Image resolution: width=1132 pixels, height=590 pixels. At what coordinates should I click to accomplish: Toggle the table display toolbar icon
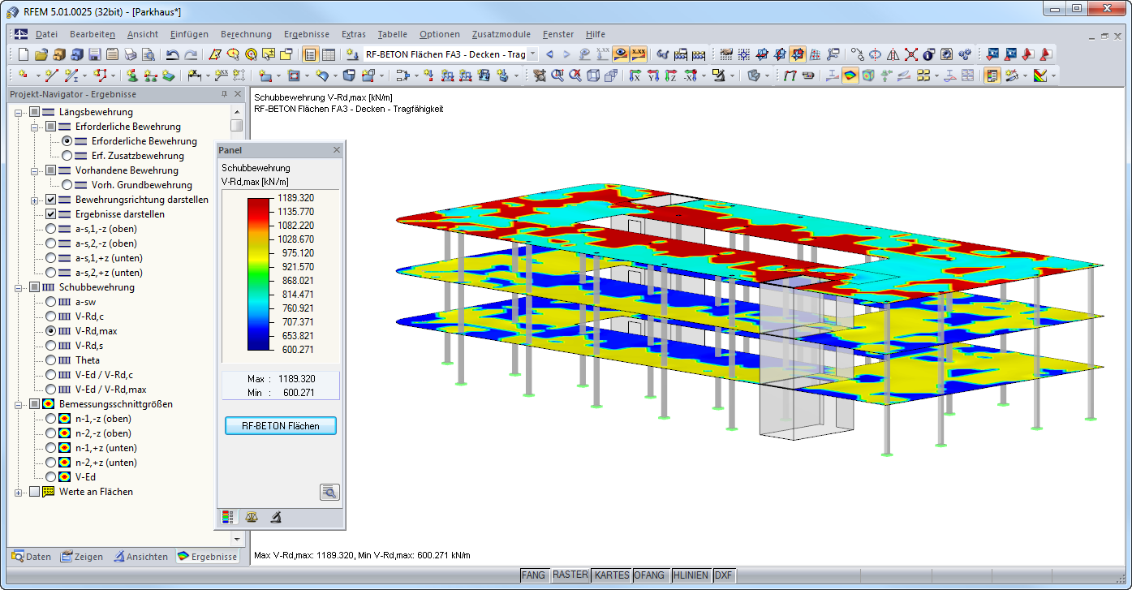[x=329, y=55]
